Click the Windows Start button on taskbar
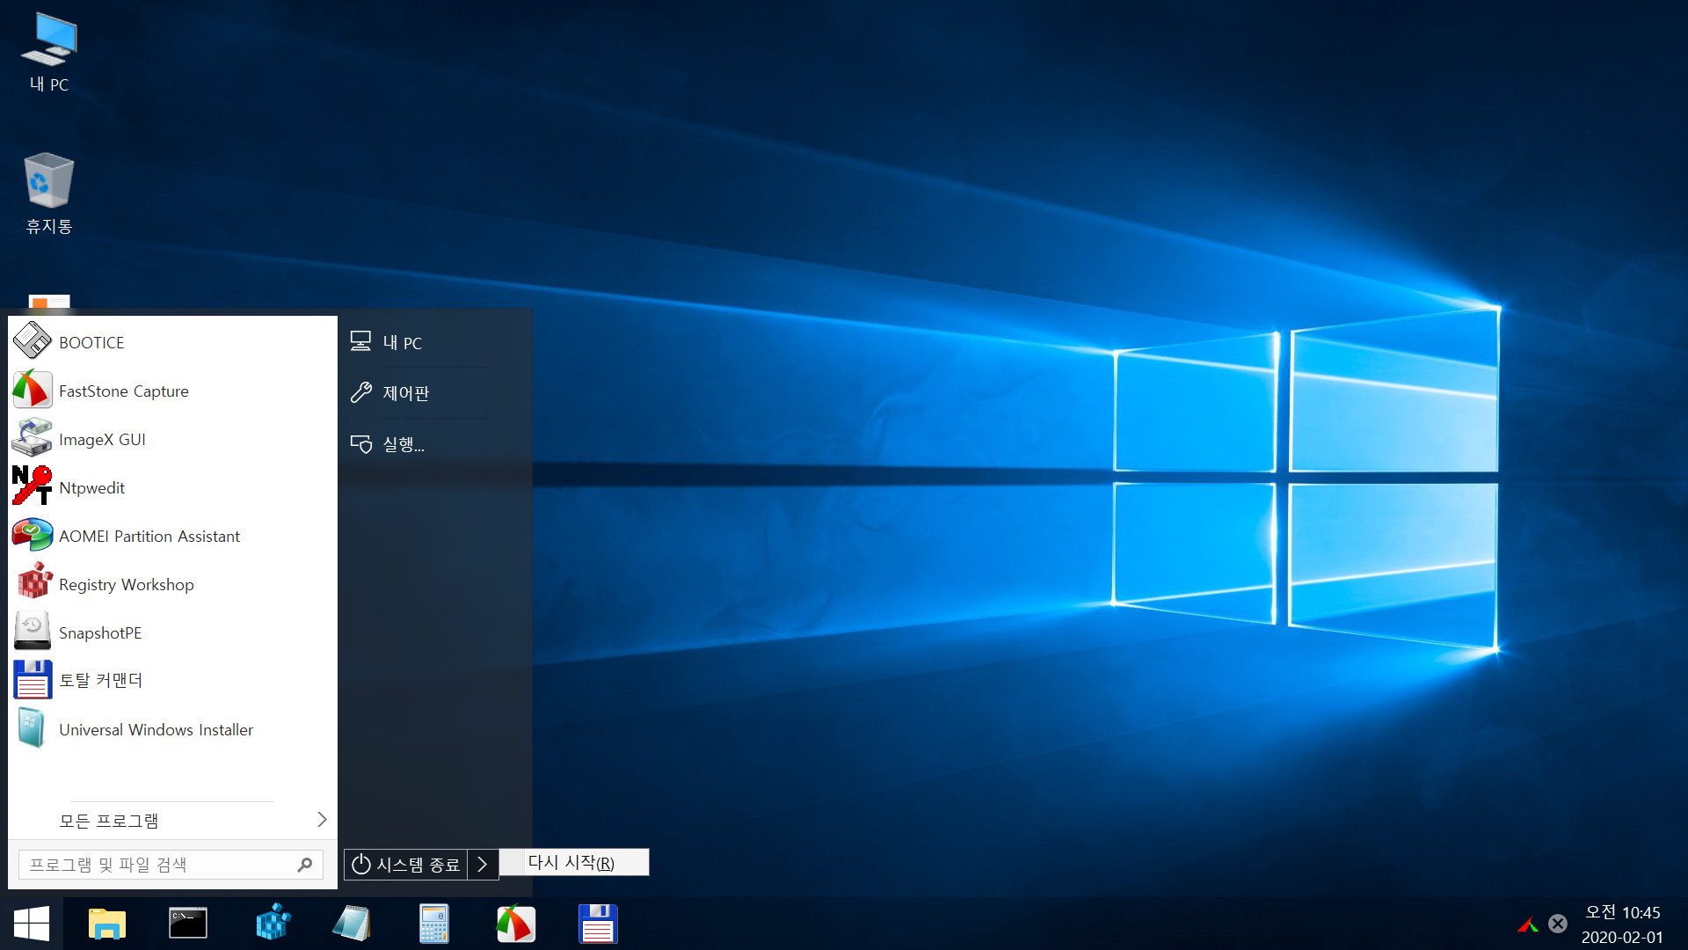The width and height of the screenshot is (1688, 950). pyautogui.click(x=32, y=924)
